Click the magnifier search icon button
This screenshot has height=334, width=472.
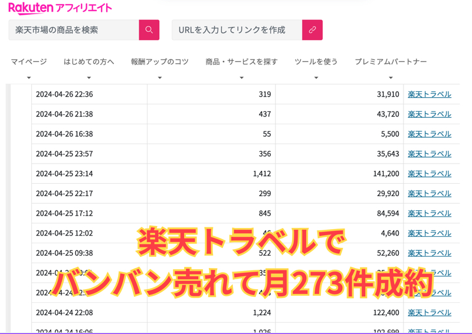tap(149, 30)
